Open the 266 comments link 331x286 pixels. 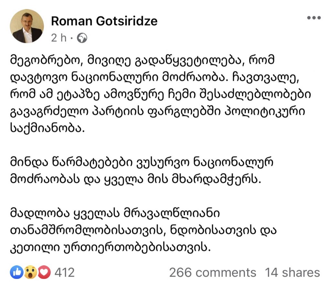click(x=212, y=272)
